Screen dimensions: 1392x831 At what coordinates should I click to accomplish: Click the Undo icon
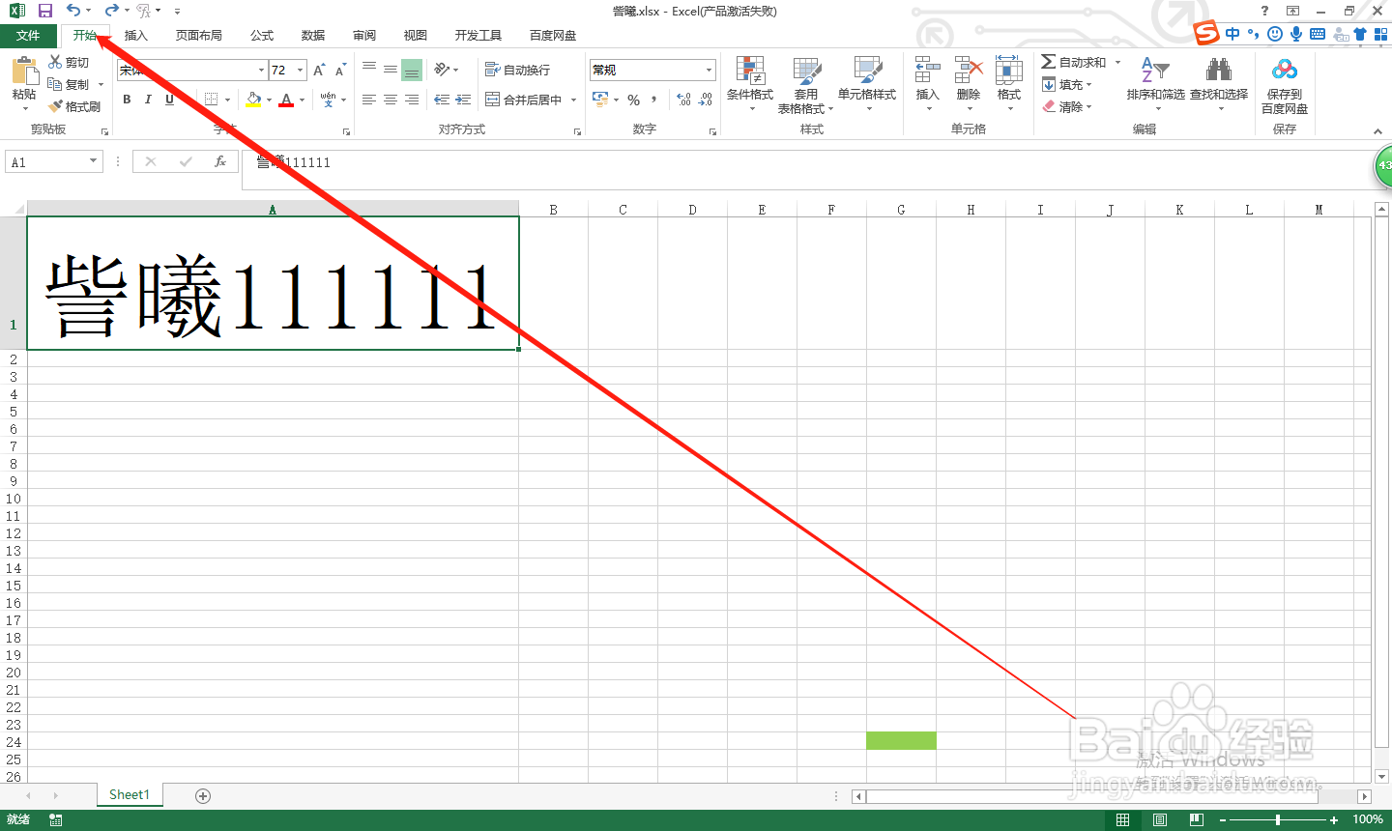point(73,11)
